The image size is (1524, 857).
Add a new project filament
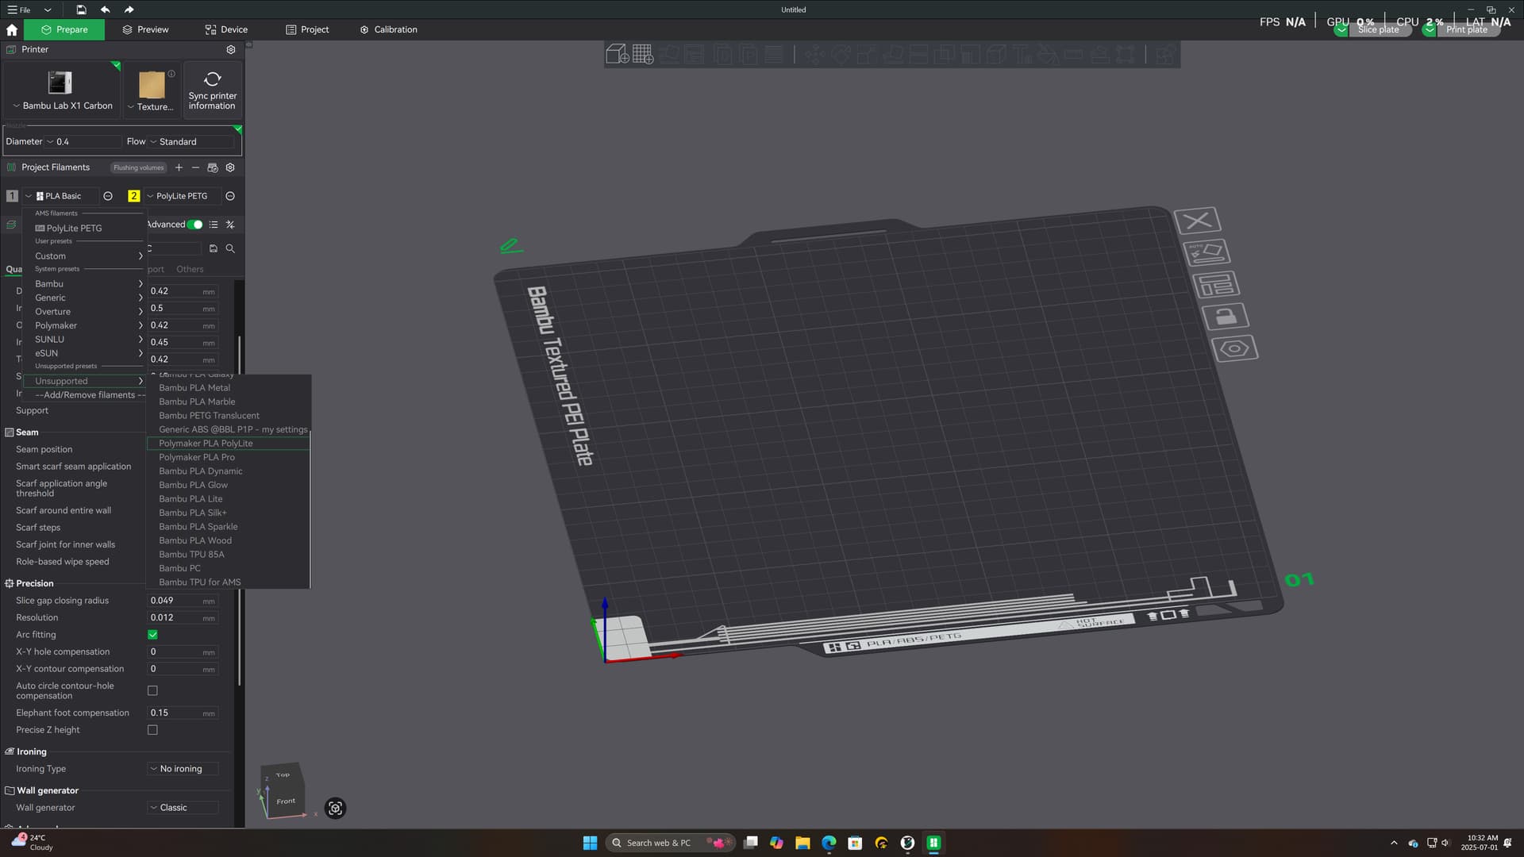coord(179,167)
